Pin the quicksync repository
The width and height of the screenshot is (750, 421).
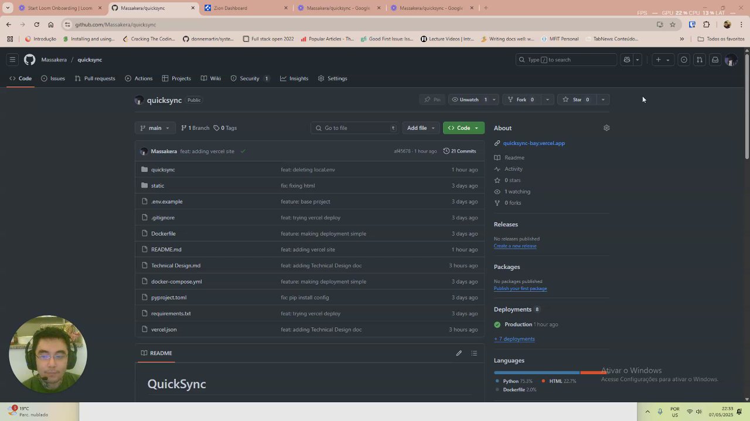432,100
